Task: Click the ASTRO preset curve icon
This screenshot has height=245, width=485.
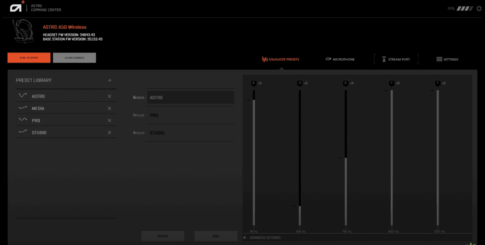Action: [23, 96]
